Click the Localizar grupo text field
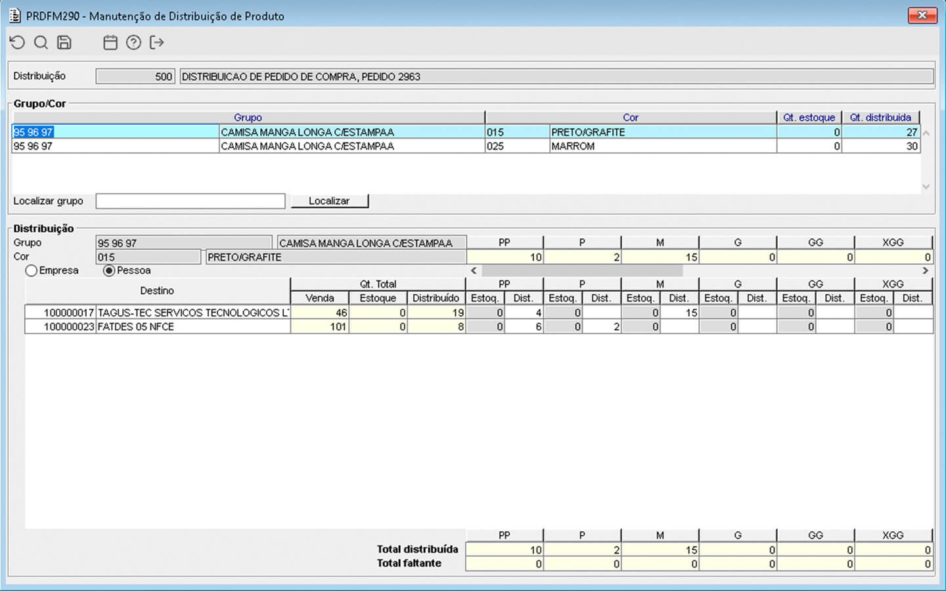 191,201
